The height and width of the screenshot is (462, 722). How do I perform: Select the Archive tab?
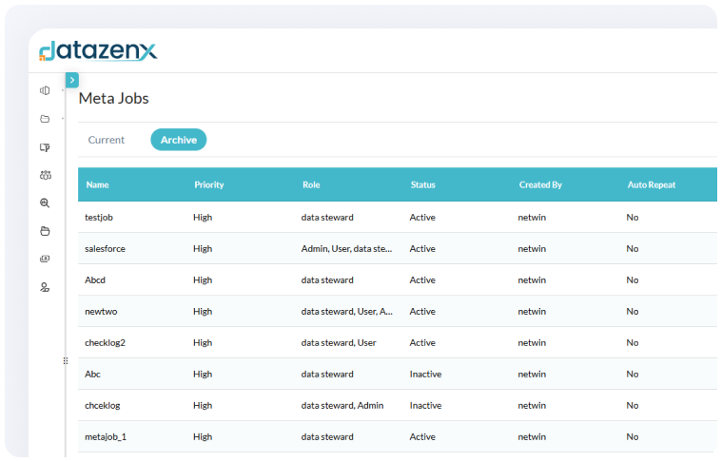click(178, 140)
